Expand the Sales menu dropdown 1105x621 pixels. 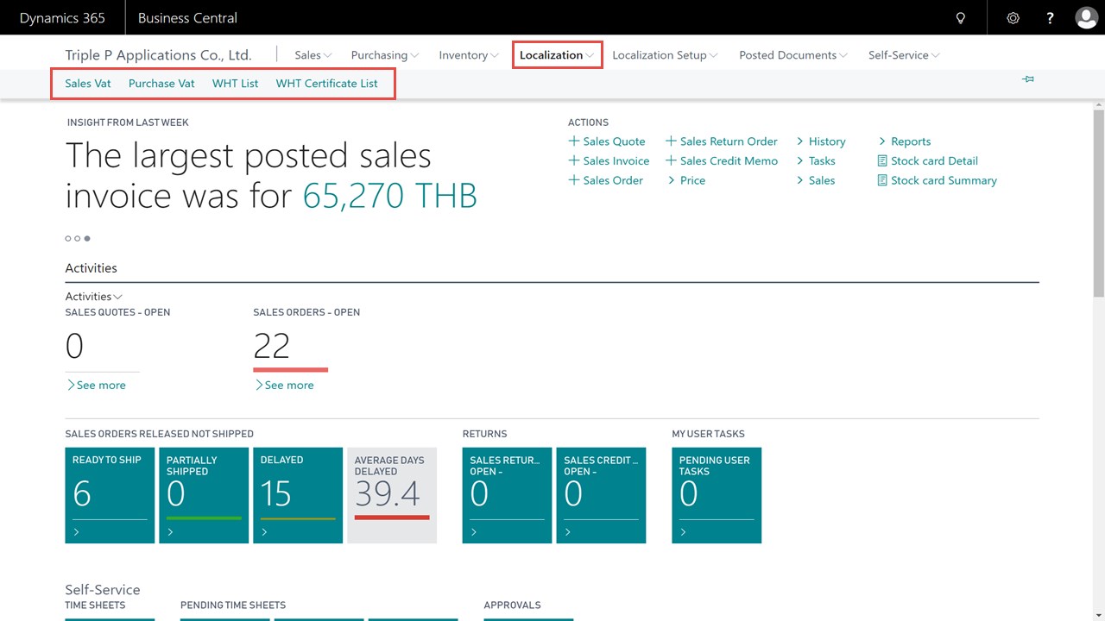[313, 55]
